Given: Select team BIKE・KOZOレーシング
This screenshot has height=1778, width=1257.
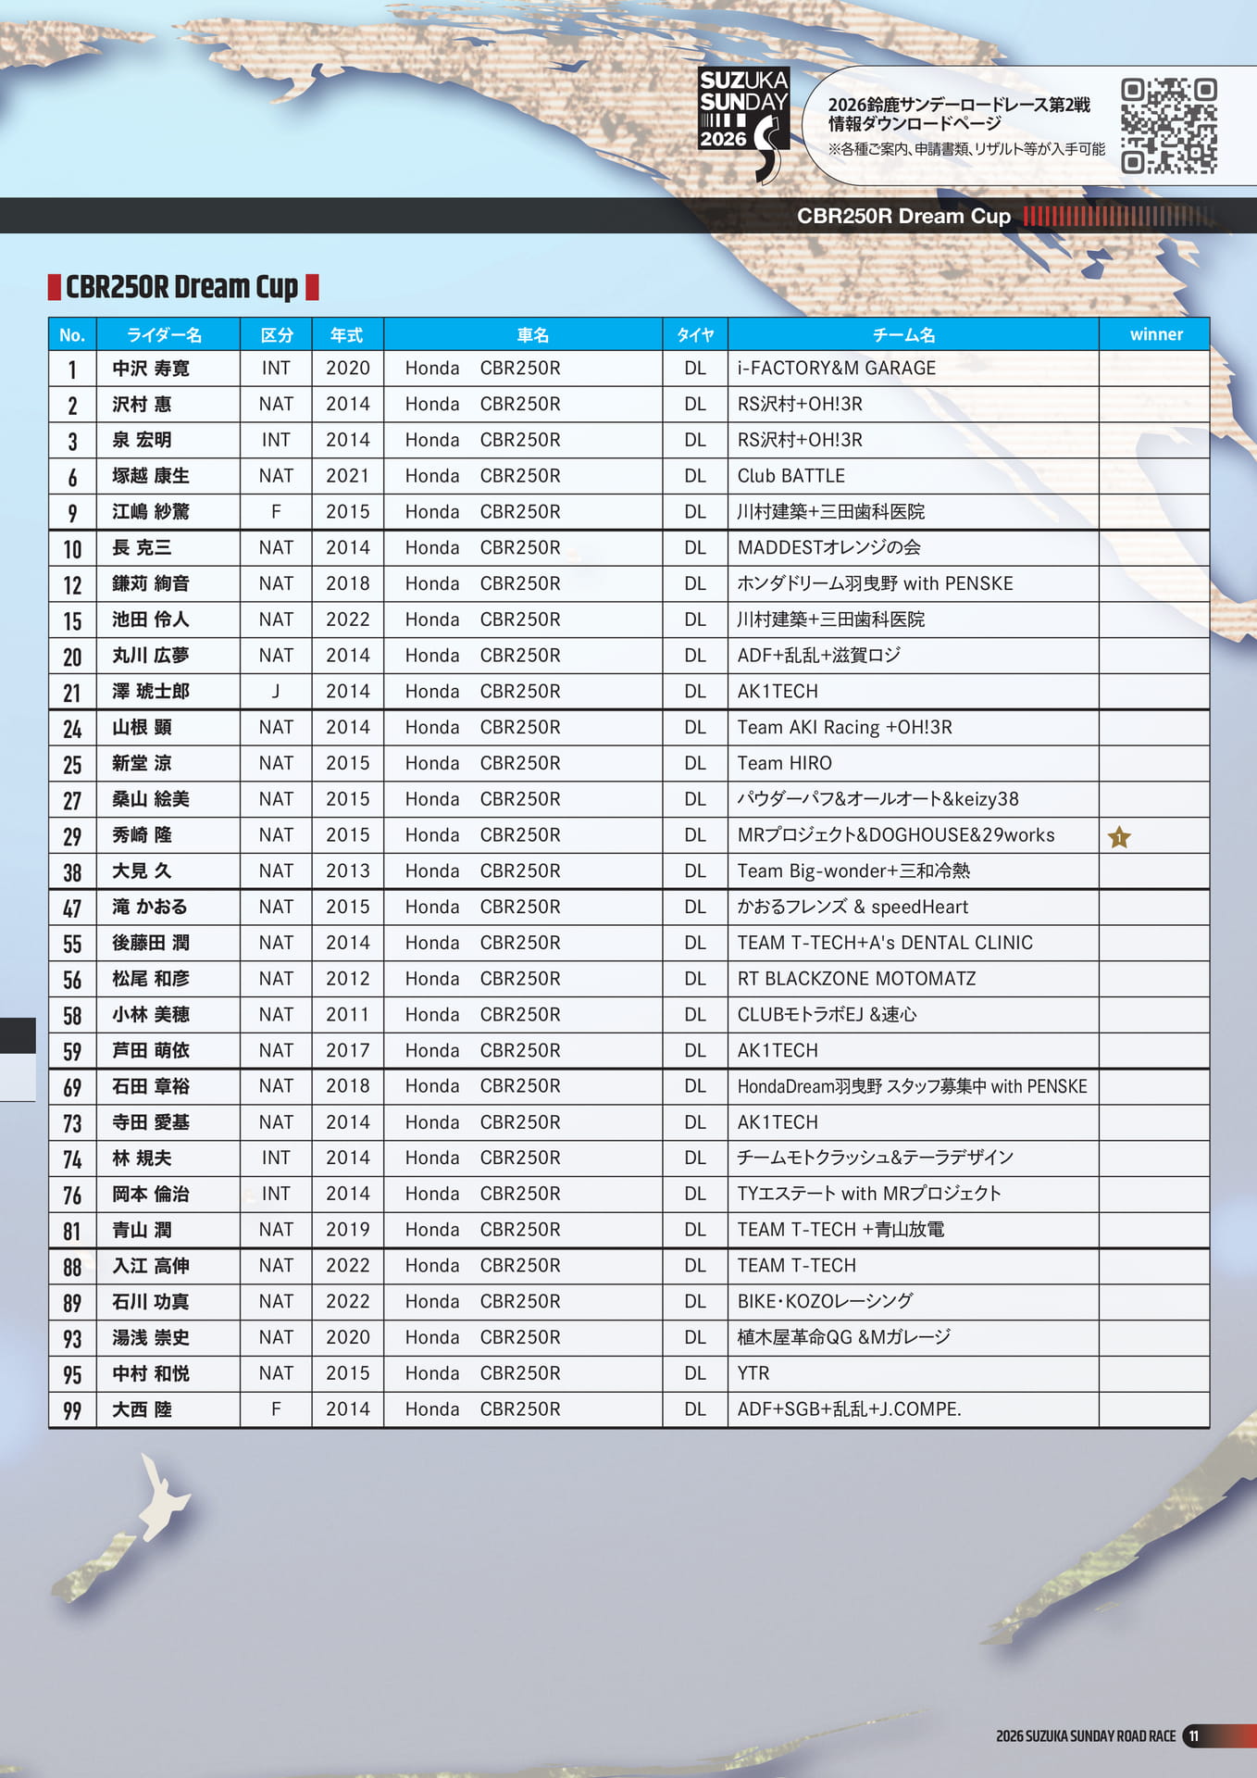Looking at the screenshot, I should (x=825, y=1302).
